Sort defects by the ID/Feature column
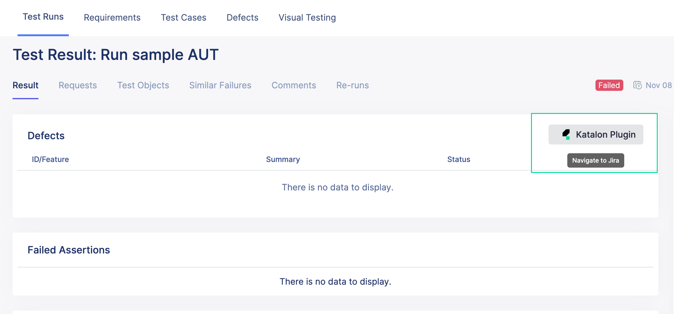This screenshot has width=674, height=314. (50, 159)
